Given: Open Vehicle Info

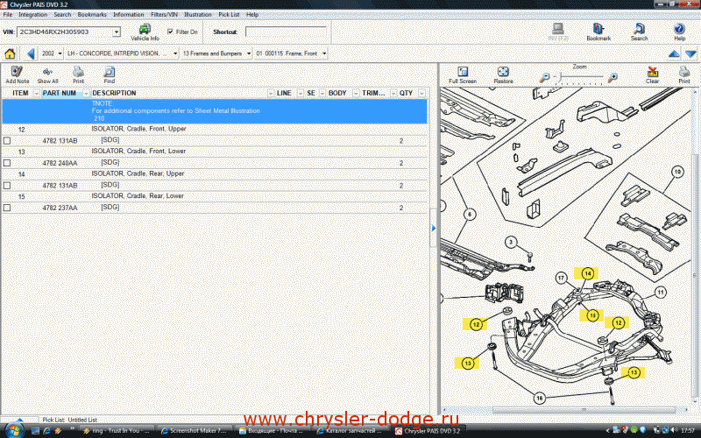Looking at the screenshot, I should click(145, 32).
